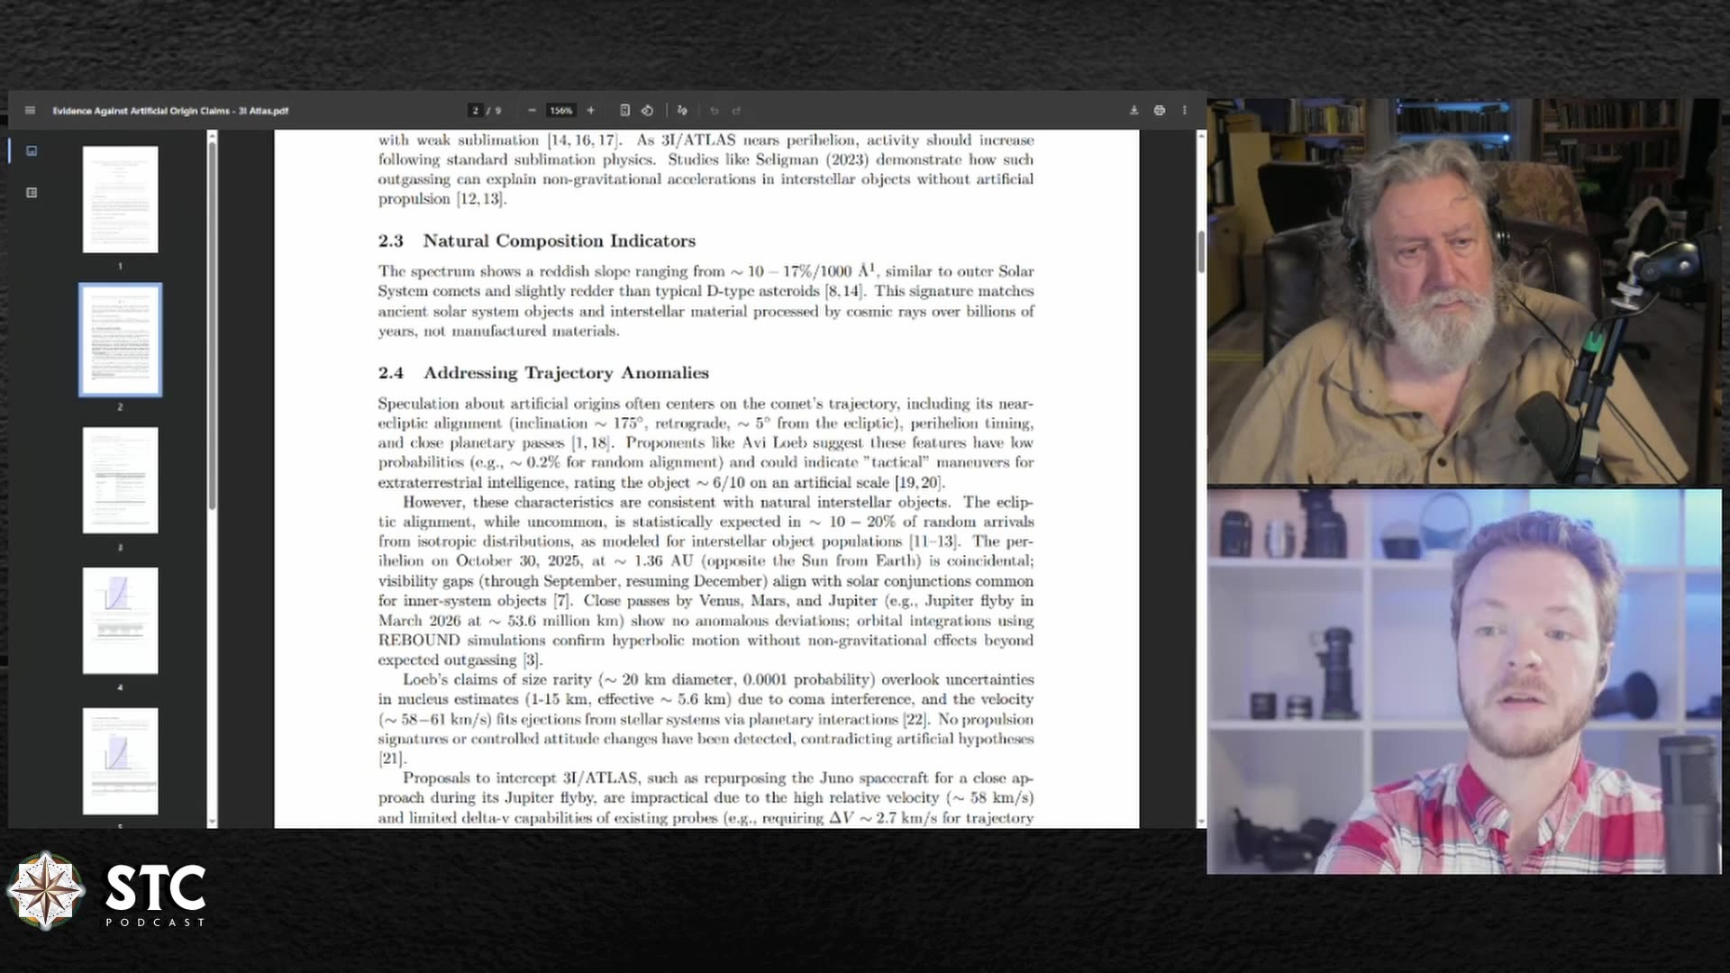Show thumbnail view in sidebar
This screenshot has height=973, width=1730.
32,150
